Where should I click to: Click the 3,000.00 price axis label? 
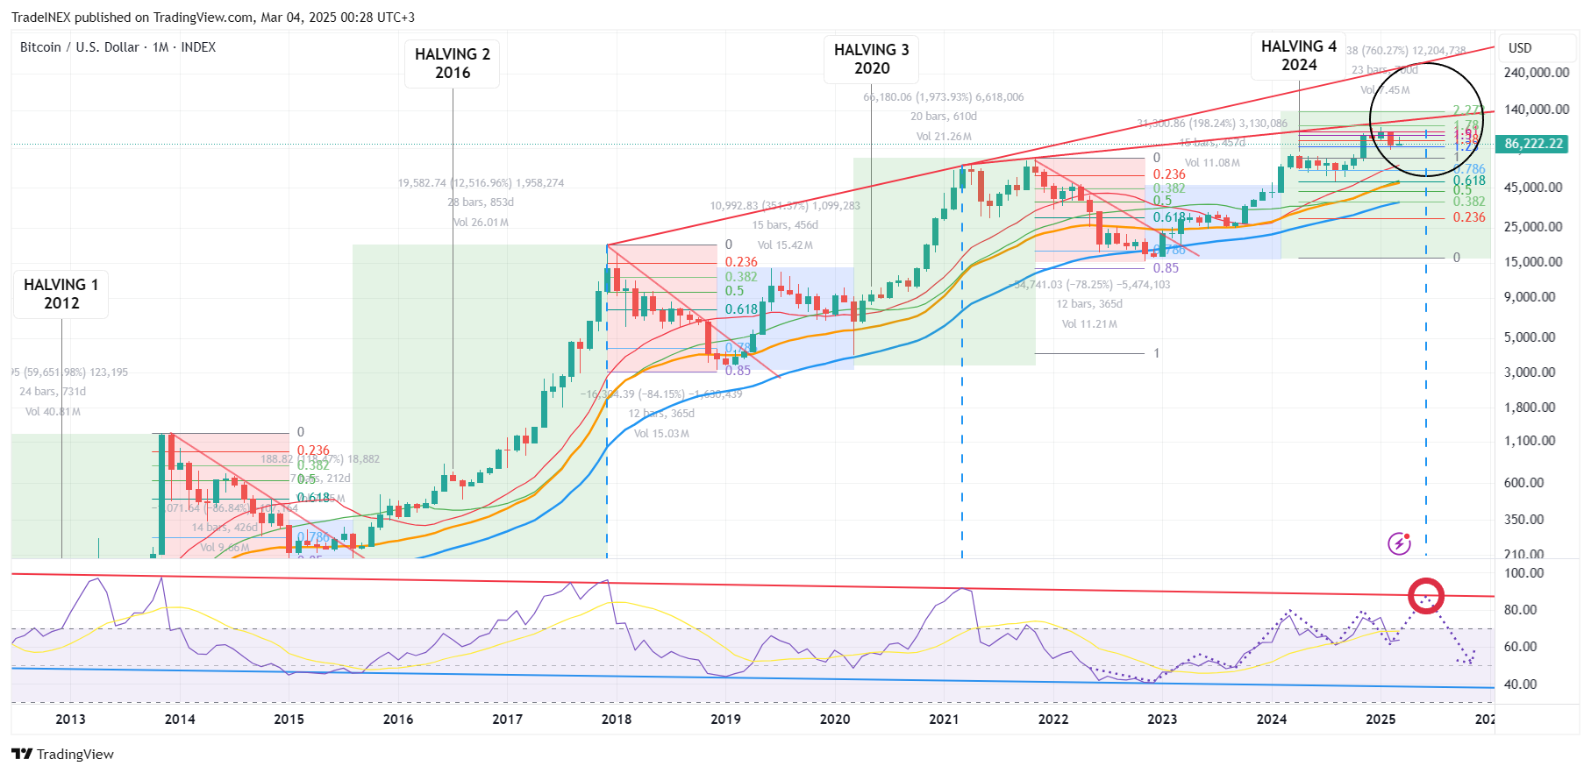tap(1530, 372)
